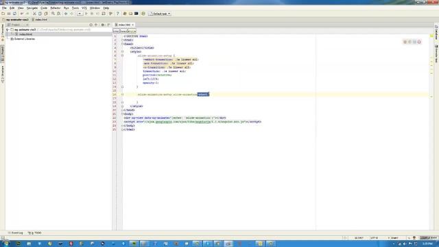This screenshot has height=247, width=439.
Task: Click the navigate Back arrow icon
Action: coord(66,14)
